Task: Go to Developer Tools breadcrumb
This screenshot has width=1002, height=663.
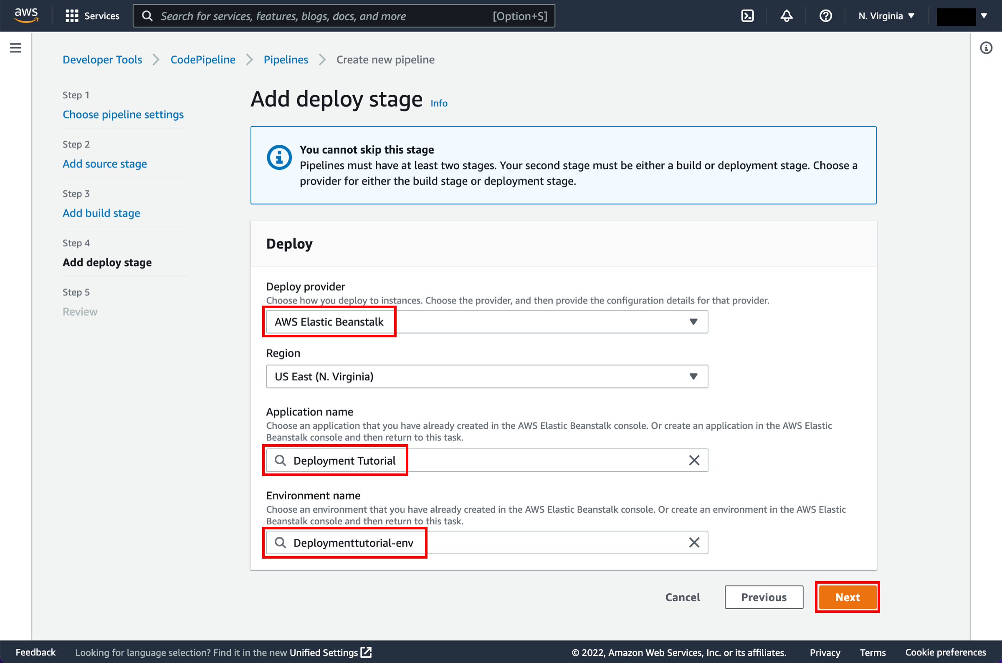Action: (x=102, y=60)
